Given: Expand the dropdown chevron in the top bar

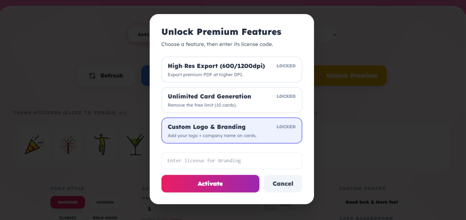Looking at the screenshot, I should pos(334,35).
